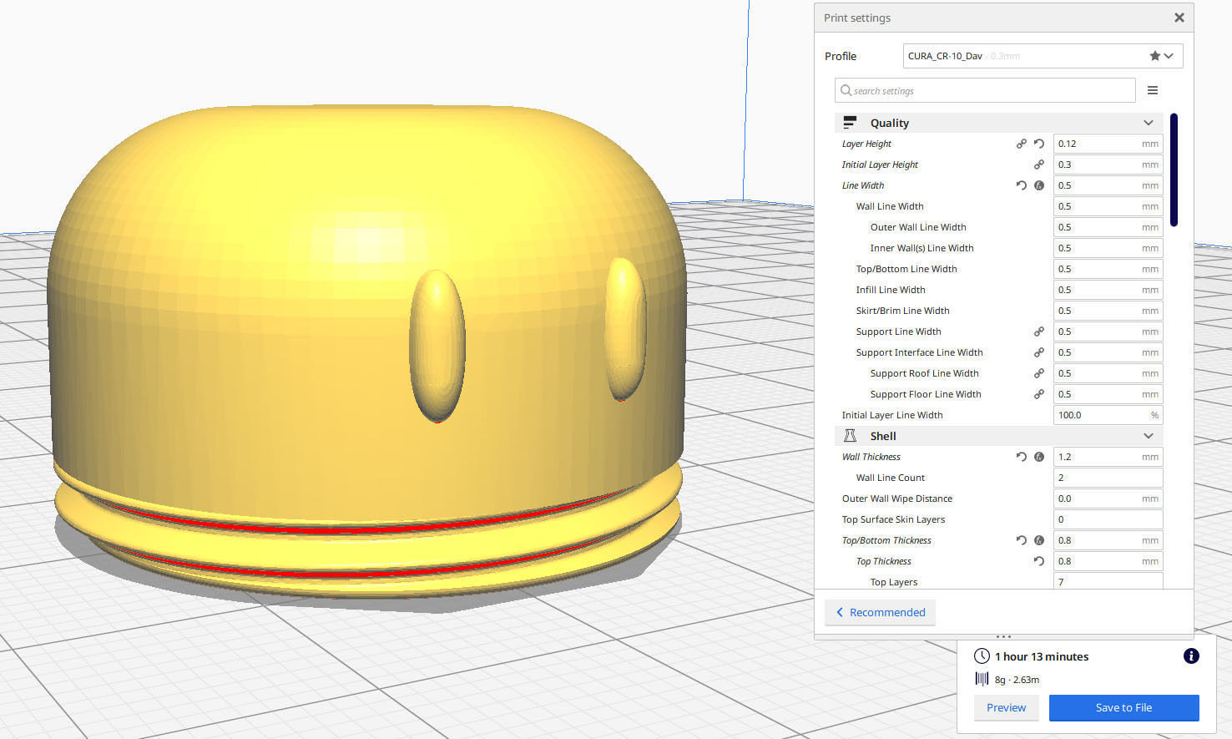Screen dimensions: 1232x739
Task: Click the Shell category icon
Action: [850, 436]
